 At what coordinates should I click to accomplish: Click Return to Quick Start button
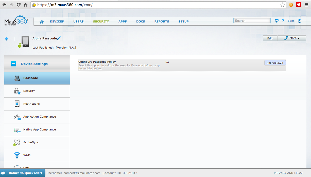[x=23, y=173]
